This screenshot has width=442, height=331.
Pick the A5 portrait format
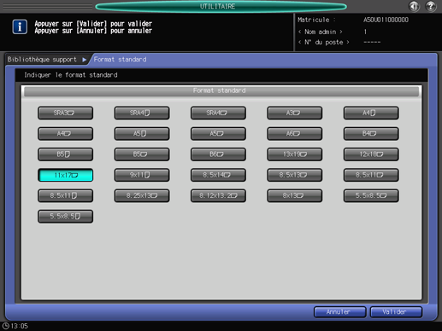coord(142,134)
